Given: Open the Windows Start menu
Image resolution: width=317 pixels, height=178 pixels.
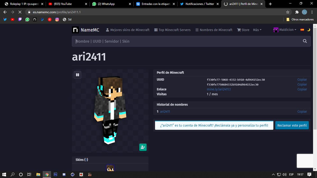Looking at the screenshot, I should click(x=4, y=174).
